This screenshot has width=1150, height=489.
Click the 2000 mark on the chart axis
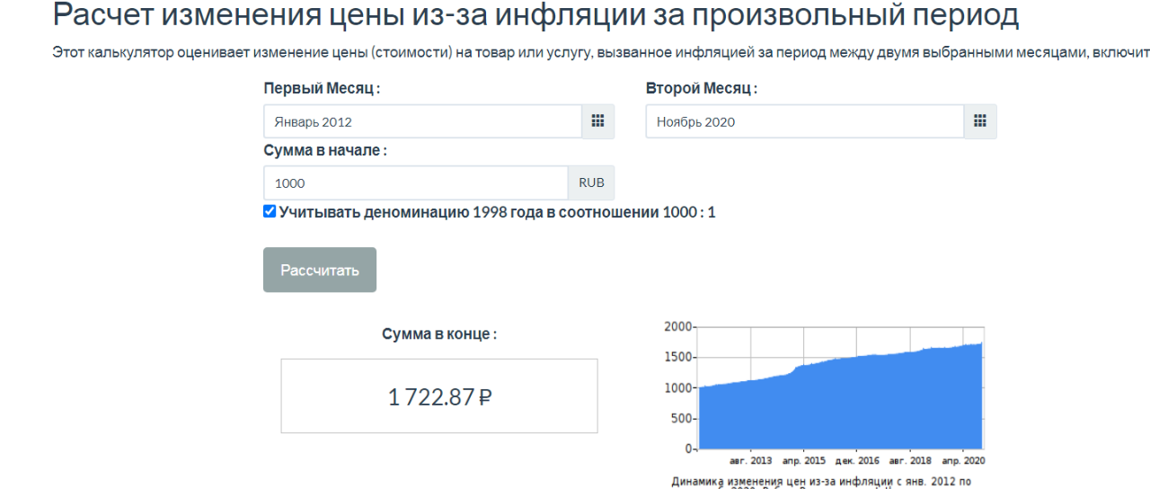click(677, 326)
